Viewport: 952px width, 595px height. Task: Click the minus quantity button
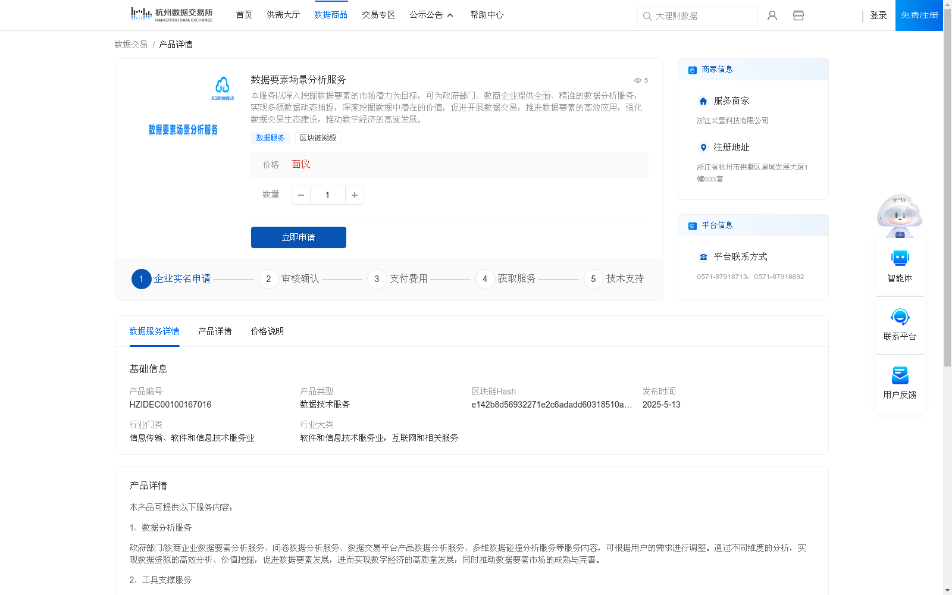(301, 195)
